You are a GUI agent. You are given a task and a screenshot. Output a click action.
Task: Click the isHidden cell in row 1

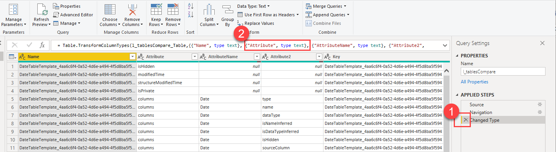pyautogui.click(x=168, y=66)
